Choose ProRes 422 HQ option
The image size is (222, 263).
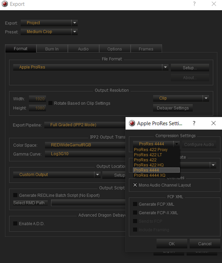pos(156,165)
